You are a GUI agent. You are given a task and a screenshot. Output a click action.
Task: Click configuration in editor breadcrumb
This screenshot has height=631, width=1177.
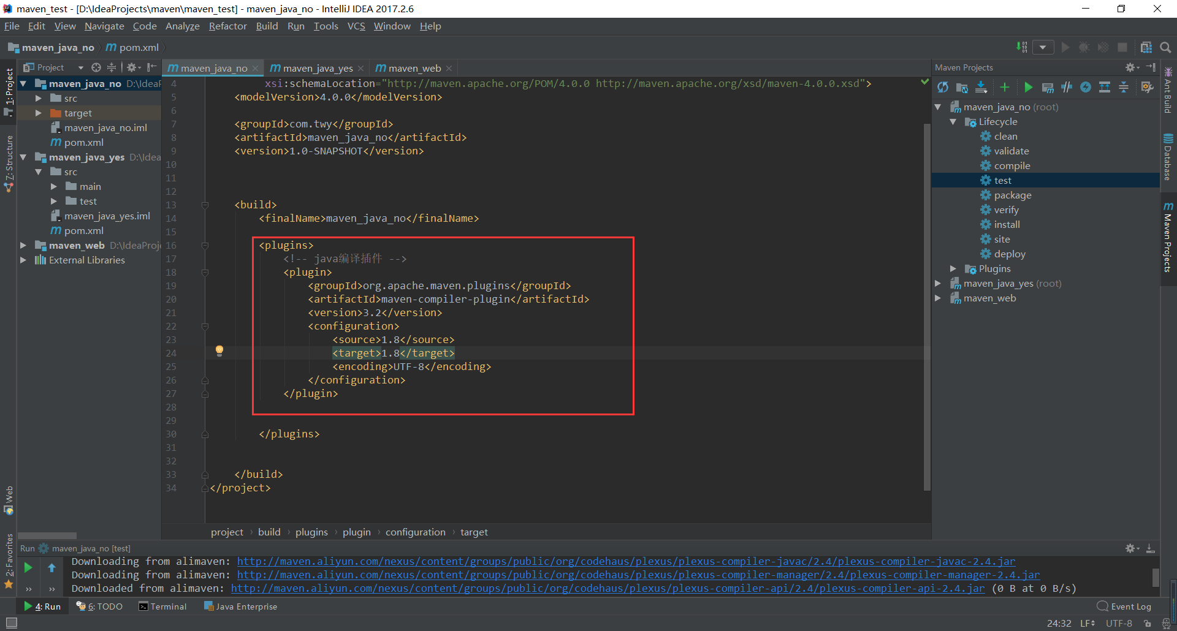point(415,532)
